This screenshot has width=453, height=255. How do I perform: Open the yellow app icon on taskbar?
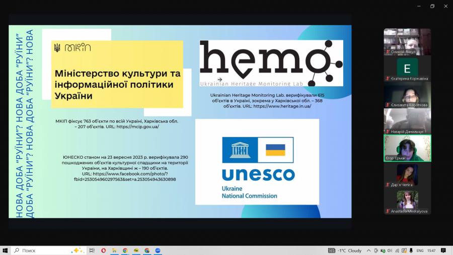[x=136, y=250]
